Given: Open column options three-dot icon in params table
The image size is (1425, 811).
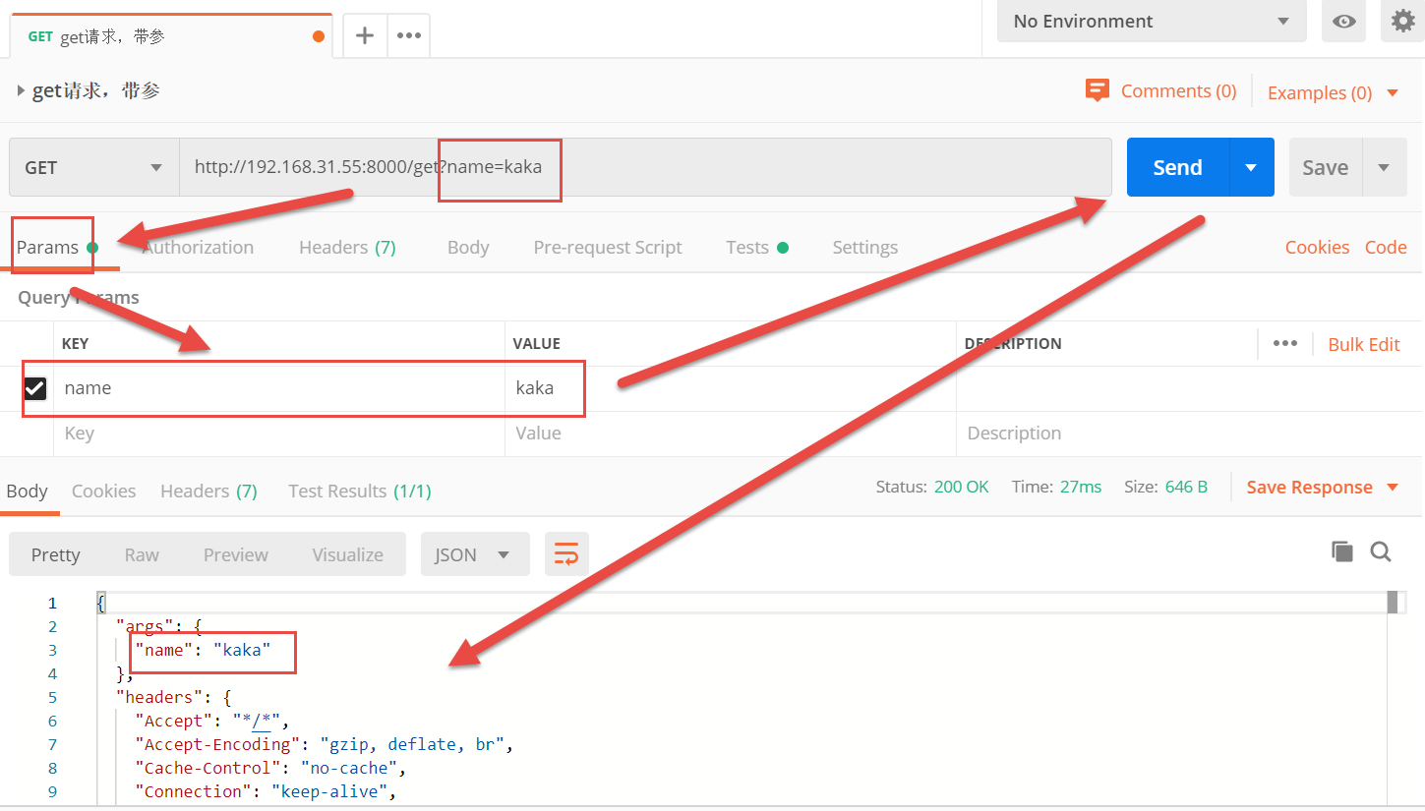Looking at the screenshot, I should (1284, 344).
